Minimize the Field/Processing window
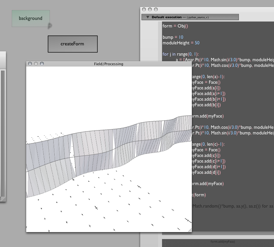The image size is (274, 247). (36, 64)
